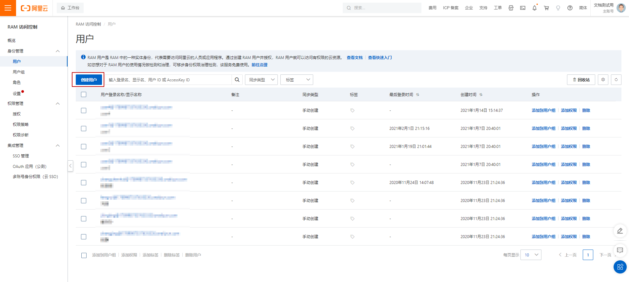Click 删除 for user last logged in 2021年2月1日
The height and width of the screenshot is (282, 629).
(586, 129)
